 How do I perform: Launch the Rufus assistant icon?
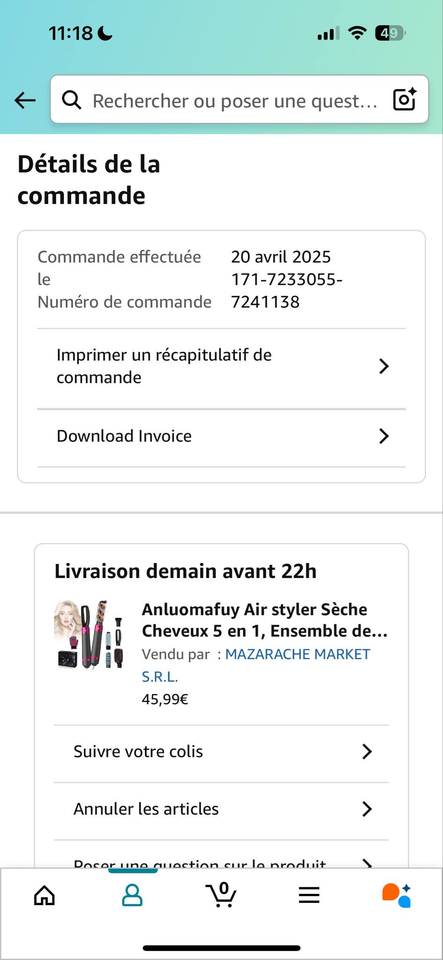[397, 895]
